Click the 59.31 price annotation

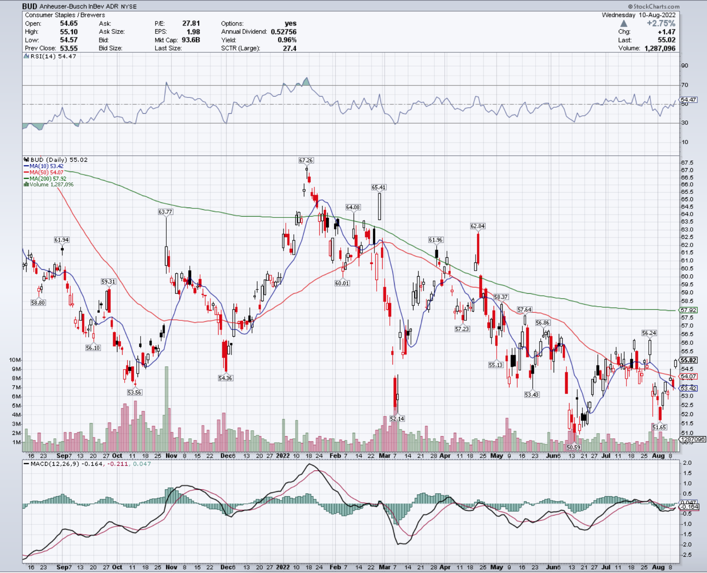coord(108,282)
